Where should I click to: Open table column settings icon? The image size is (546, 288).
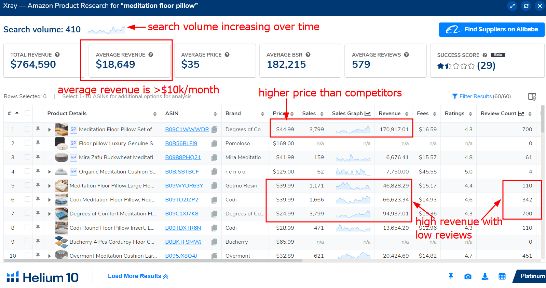tap(532, 97)
